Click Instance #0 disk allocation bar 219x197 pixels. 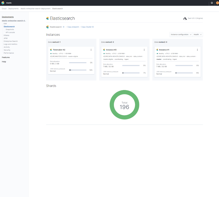click(131, 65)
